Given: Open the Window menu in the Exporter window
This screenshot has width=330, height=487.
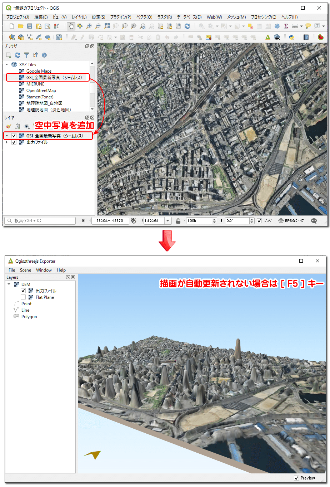Looking at the screenshot, I should point(44,270).
